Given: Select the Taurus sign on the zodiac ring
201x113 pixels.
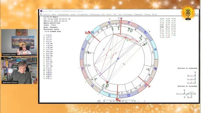Looking at the screenshot, I should [x=92, y=86].
